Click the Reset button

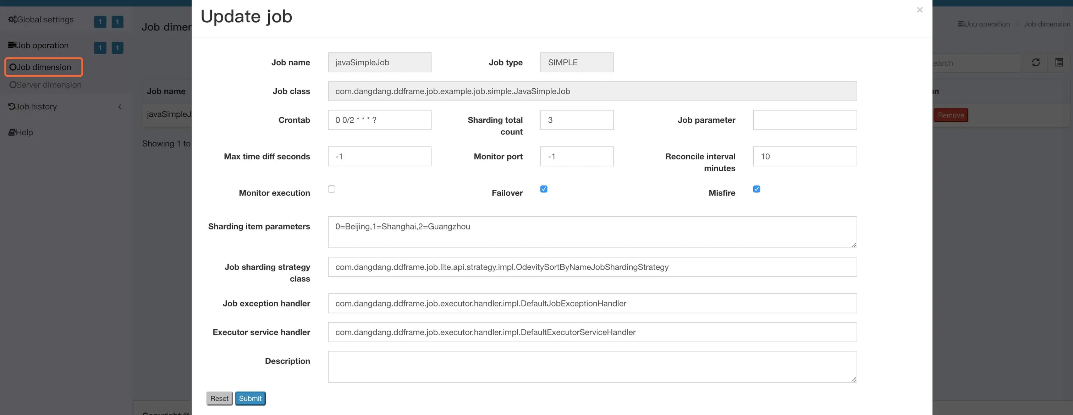coord(219,398)
